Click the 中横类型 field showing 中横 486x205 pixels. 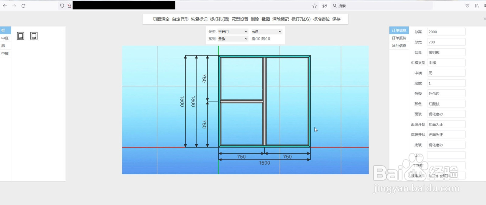pyautogui.click(x=446, y=63)
